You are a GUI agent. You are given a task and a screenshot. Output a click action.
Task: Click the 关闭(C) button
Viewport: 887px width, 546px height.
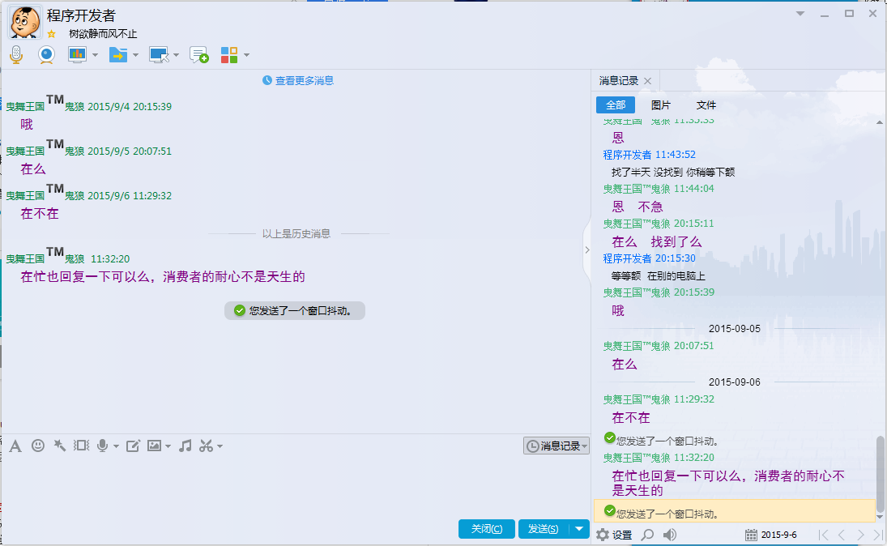[487, 528]
